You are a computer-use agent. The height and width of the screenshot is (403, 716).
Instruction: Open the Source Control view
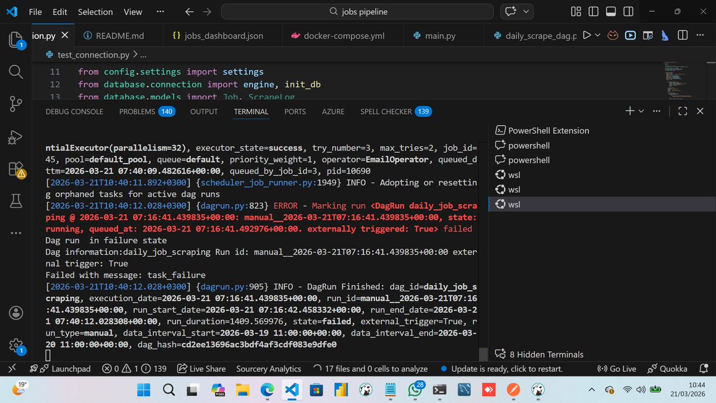[x=16, y=104]
